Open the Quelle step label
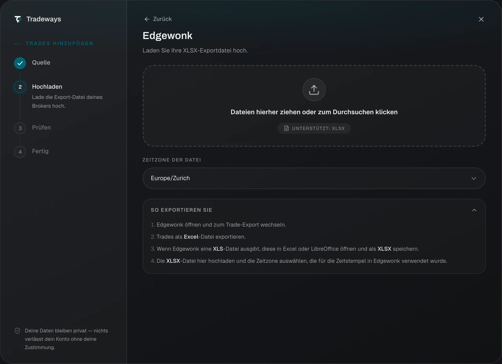The image size is (502, 364). click(x=41, y=62)
